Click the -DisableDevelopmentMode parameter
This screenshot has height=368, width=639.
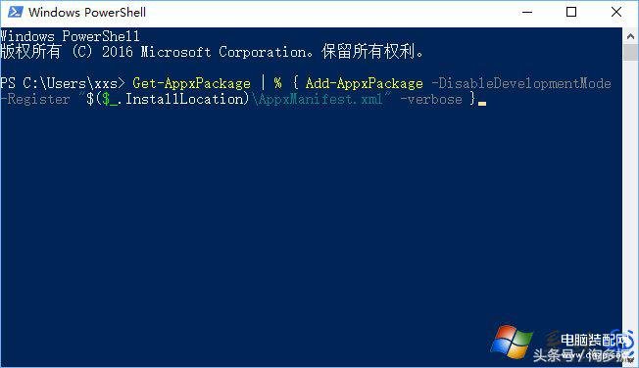(521, 83)
